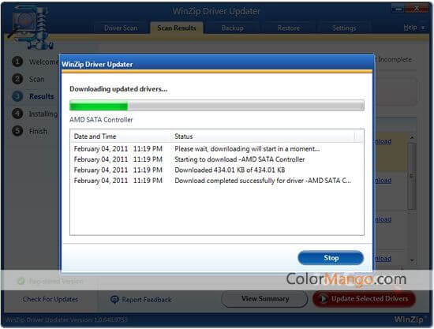
Task: Open the Restore tab
Action: coord(288,28)
